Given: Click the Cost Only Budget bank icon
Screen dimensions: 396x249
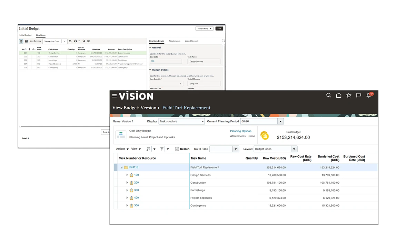Looking at the screenshot, I should tap(121, 135).
